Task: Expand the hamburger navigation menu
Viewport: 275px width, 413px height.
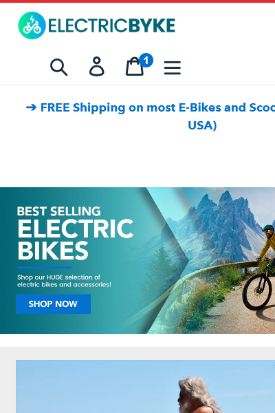Action: [173, 67]
